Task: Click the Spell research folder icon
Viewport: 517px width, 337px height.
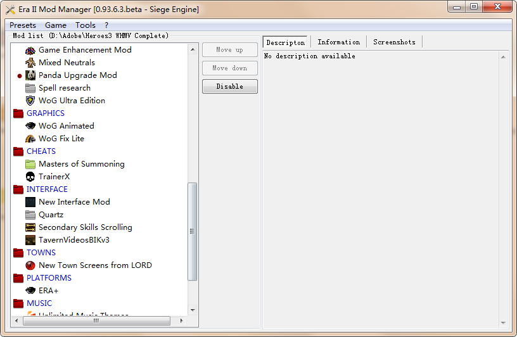Action: [x=30, y=88]
